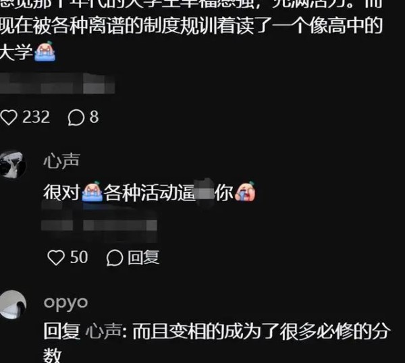Open 心声's profile avatar
The width and height of the screenshot is (405, 363).
[12, 165]
